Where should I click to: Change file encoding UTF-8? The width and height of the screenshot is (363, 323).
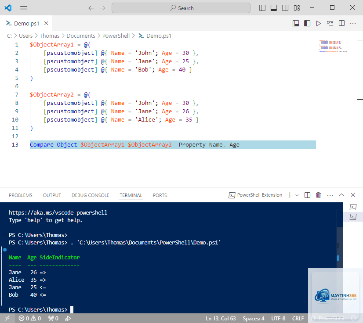click(278, 318)
